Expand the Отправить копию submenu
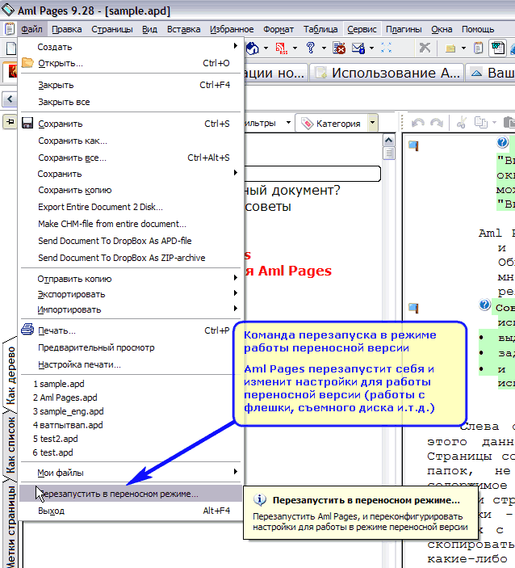Image resolution: width=515 pixels, height=568 pixels. click(x=130, y=278)
